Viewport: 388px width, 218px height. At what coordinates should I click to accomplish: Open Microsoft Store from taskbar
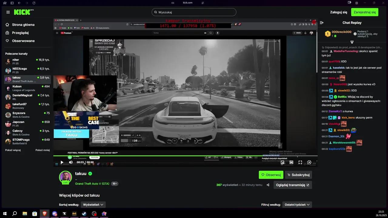point(35,213)
